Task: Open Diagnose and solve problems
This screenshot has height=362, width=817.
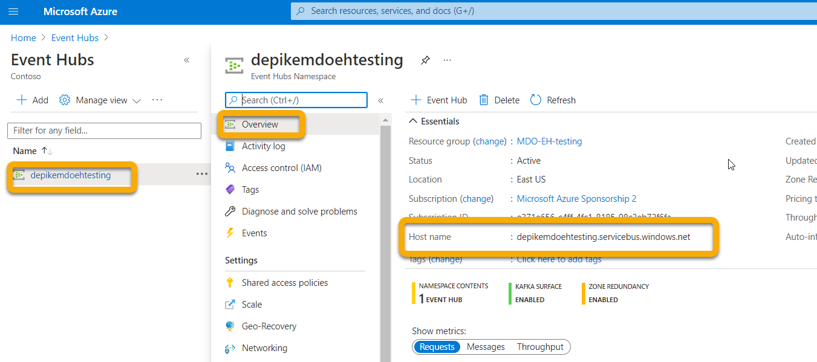Action: tap(299, 212)
